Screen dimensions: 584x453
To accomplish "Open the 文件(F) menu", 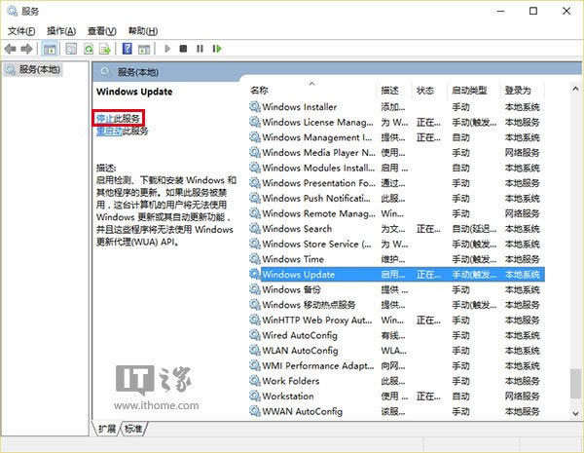I will (21, 30).
